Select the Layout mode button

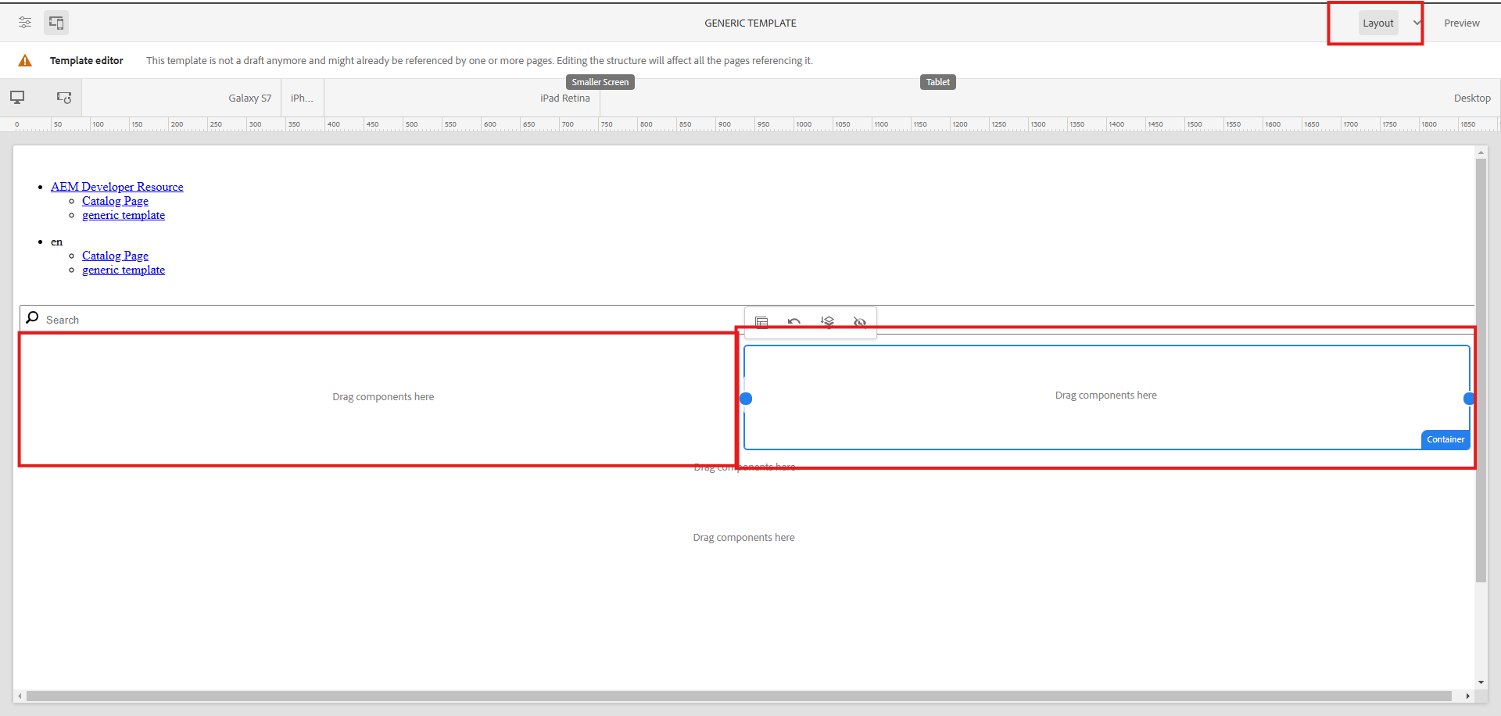tap(1377, 23)
